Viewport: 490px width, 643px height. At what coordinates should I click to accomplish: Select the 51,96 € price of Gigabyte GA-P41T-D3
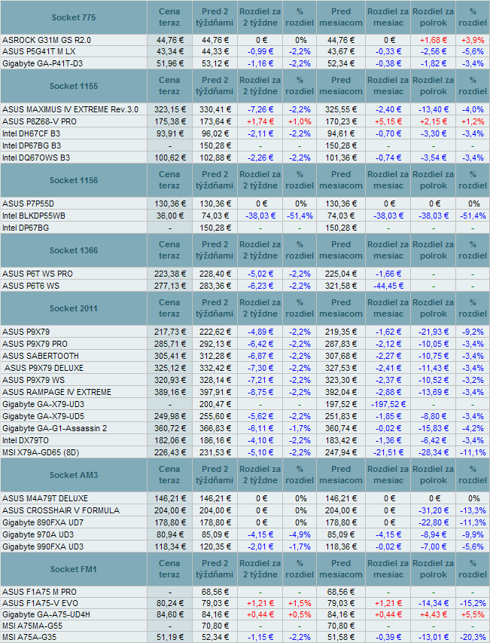coord(170,63)
